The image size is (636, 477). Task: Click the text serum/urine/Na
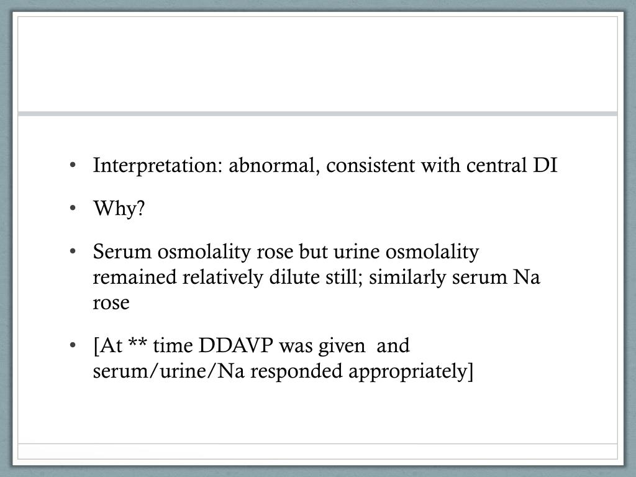tap(169, 371)
